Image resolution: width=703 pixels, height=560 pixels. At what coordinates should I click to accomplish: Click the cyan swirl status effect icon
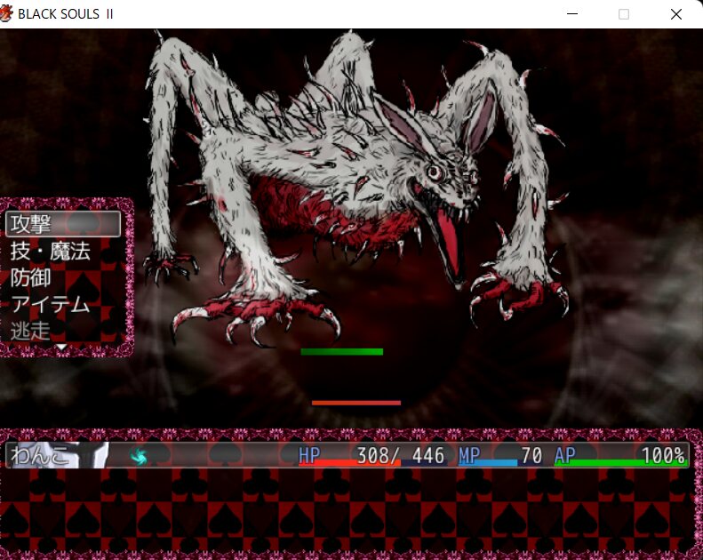138,457
